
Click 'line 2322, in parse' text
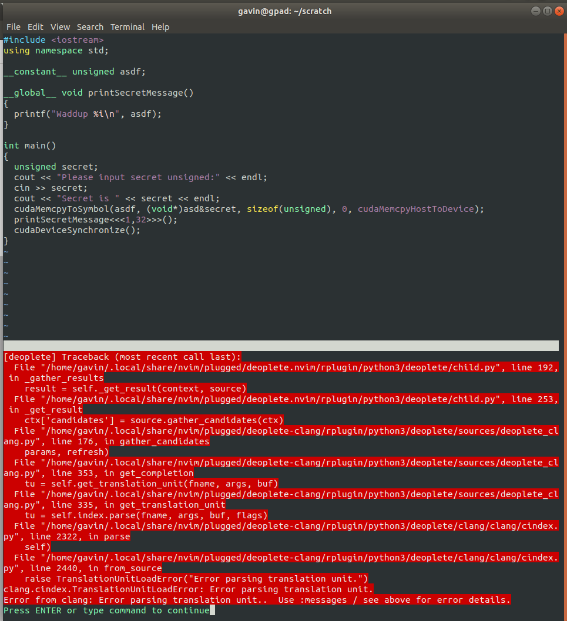[80, 536]
